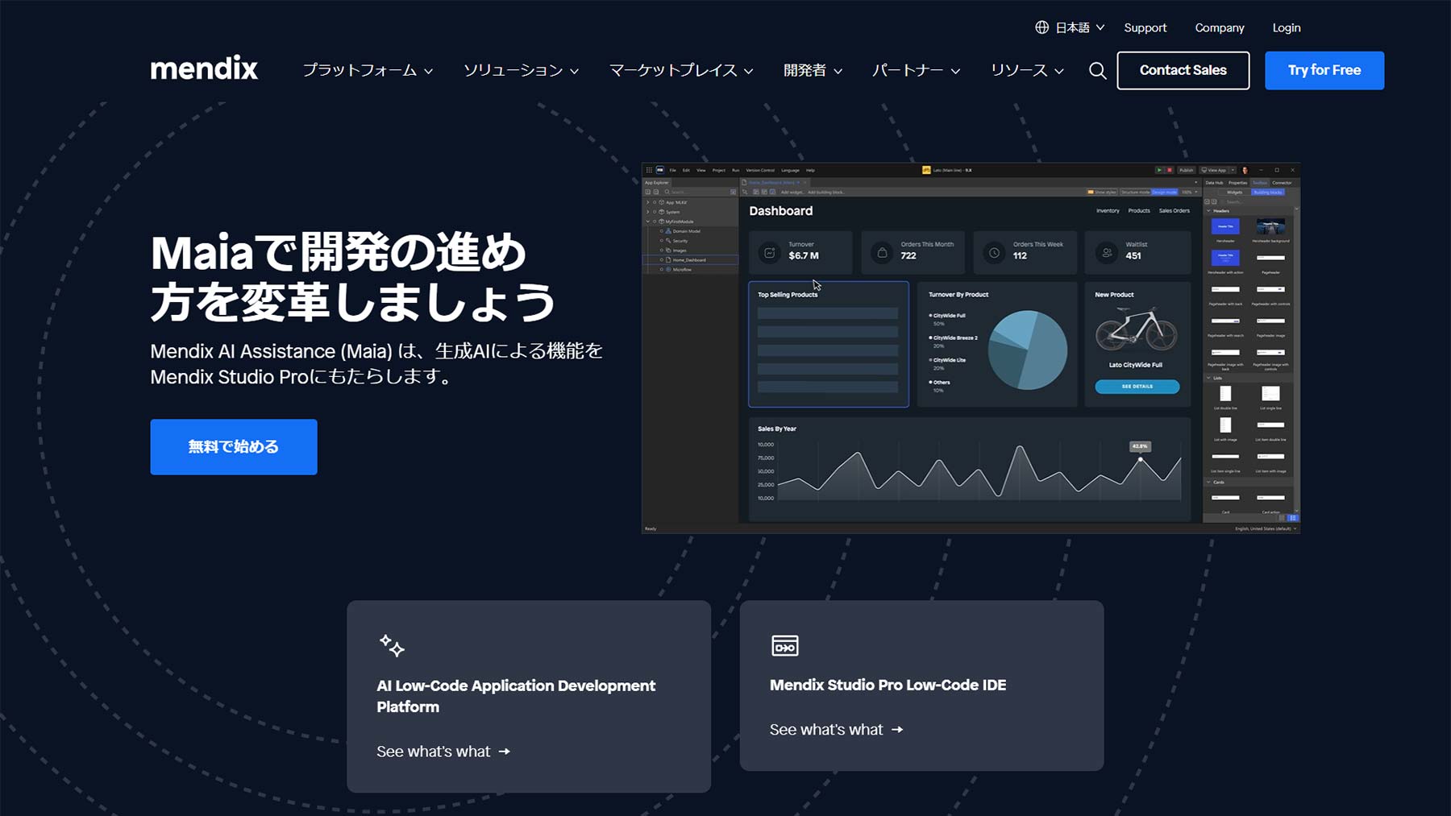Click the Turnover By Product pie chart
Image resolution: width=1451 pixels, height=816 pixels.
point(1027,350)
